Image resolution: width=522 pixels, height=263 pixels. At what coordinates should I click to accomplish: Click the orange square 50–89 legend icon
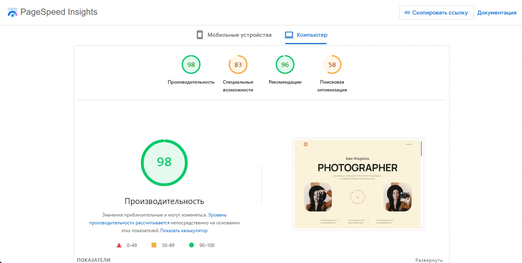(x=154, y=245)
